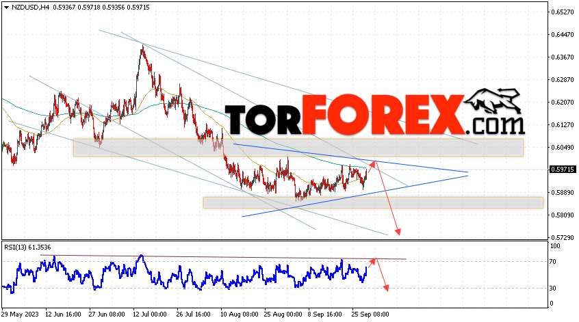579x322 pixels.
Task: Select price level 0.58890 on axis
Action: pyautogui.click(x=563, y=193)
